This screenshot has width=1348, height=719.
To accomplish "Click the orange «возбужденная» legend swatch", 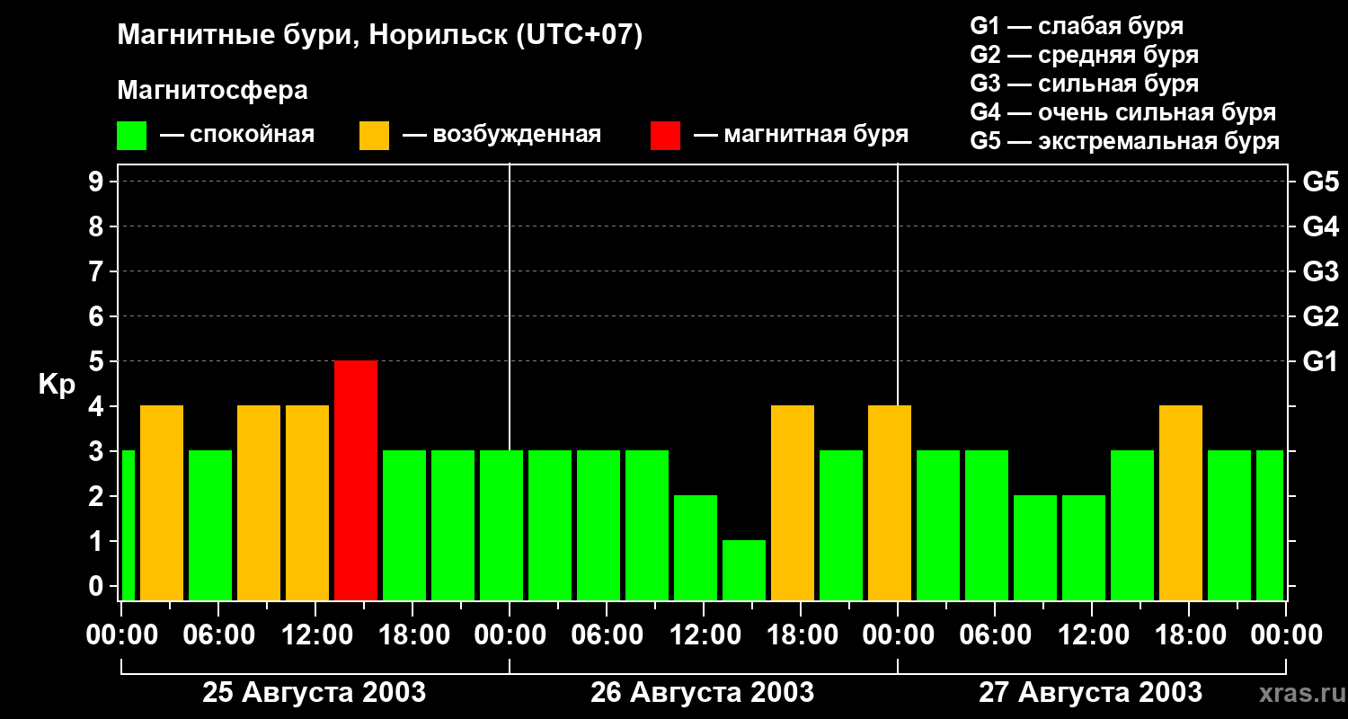I will tap(375, 136).
